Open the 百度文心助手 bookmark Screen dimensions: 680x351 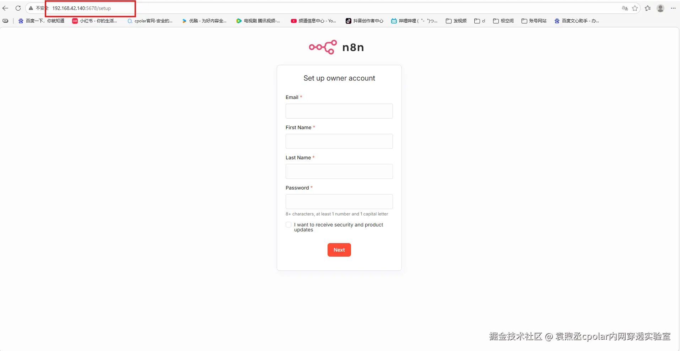click(577, 21)
